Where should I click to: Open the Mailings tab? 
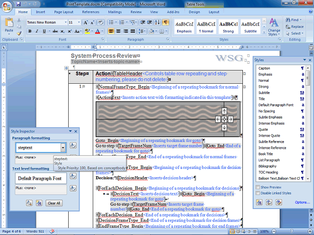(x=115, y=12)
